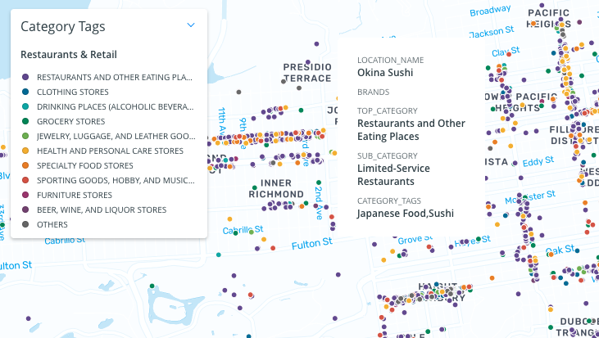Viewport: 599px width, 338px height.
Task: Select Beer, Wine, and Liquor Stores label
Action: click(x=102, y=210)
